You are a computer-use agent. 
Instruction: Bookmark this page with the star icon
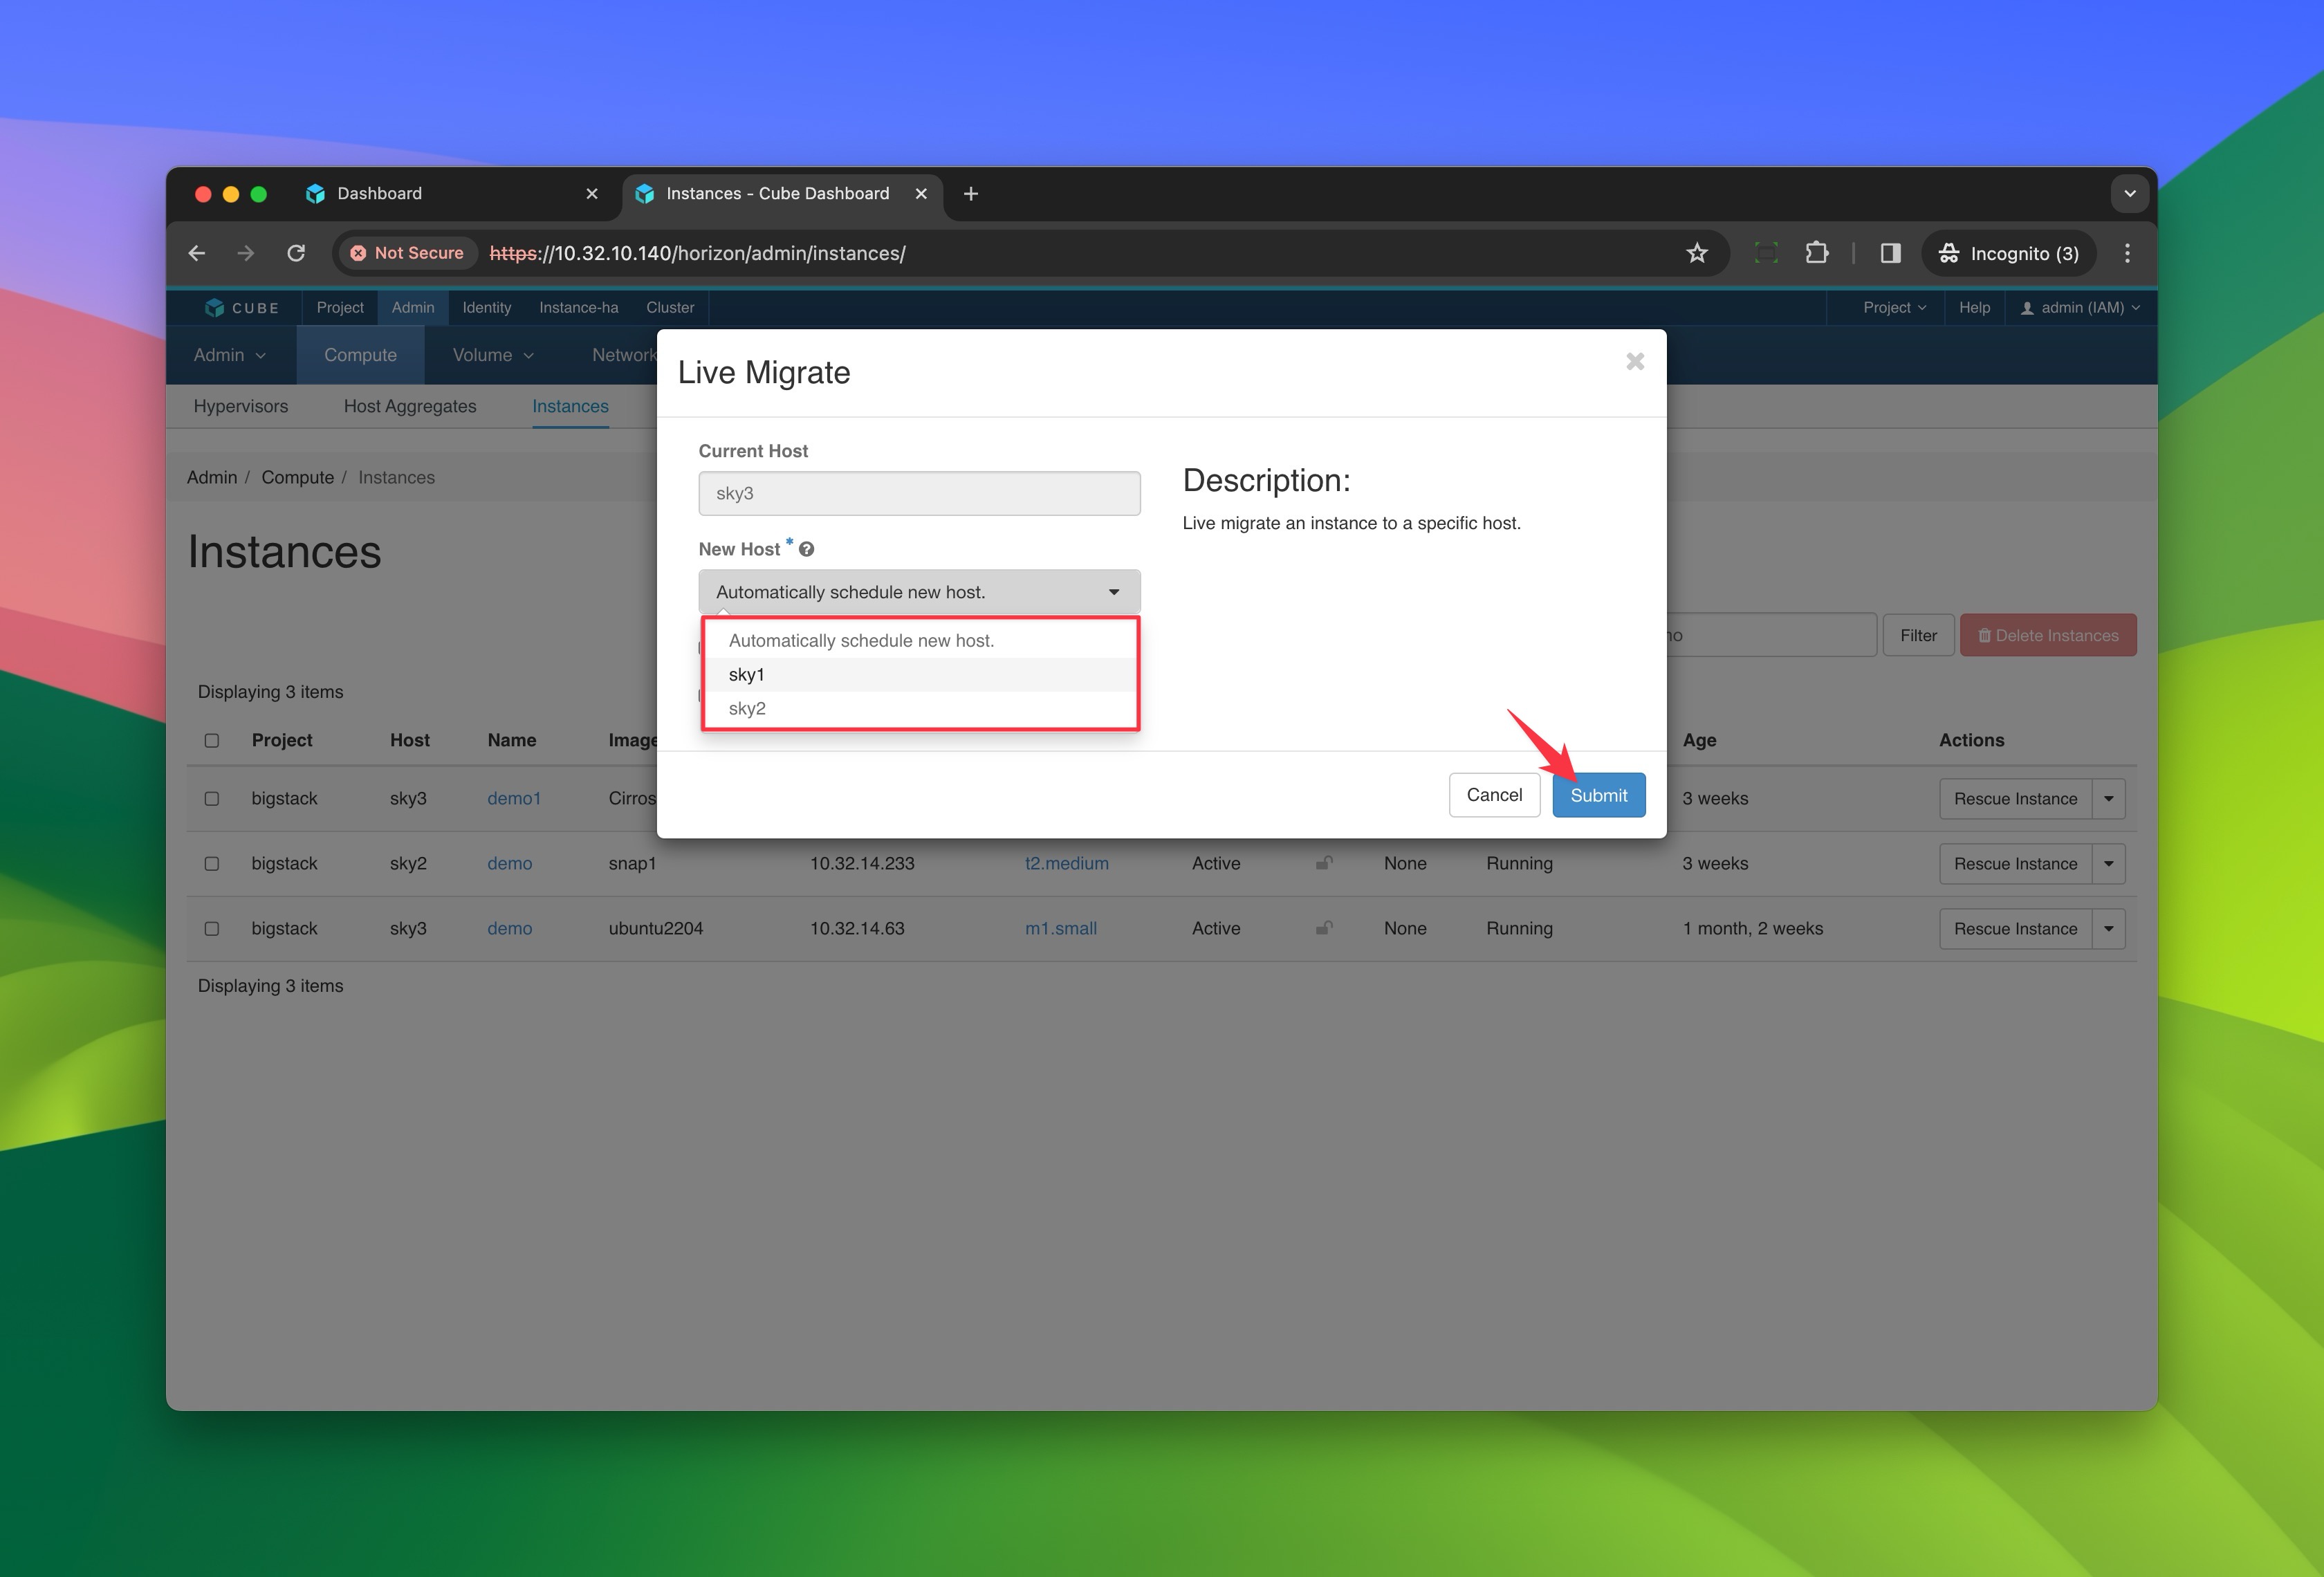point(1697,253)
